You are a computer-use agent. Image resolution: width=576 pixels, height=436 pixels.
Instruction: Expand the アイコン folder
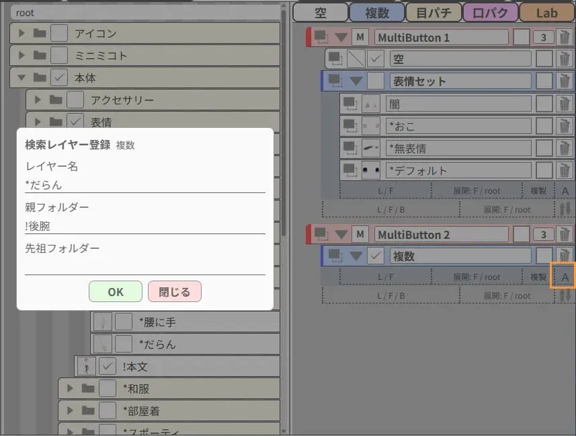point(22,33)
